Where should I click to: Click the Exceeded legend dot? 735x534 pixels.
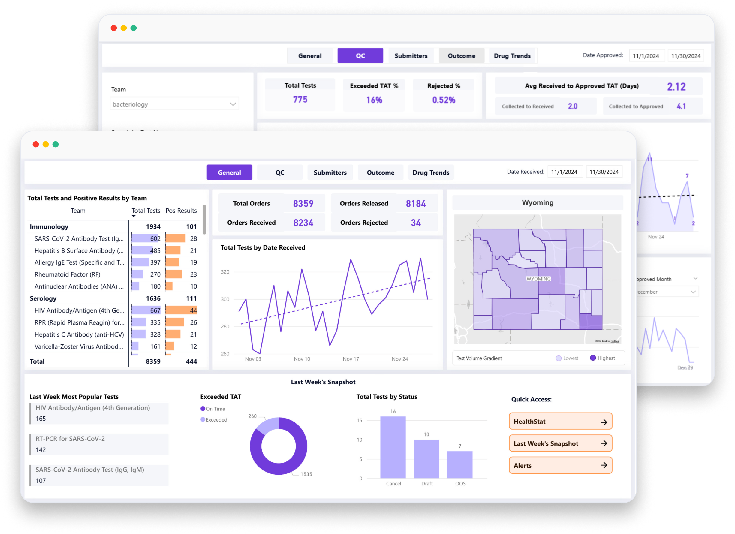(203, 420)
